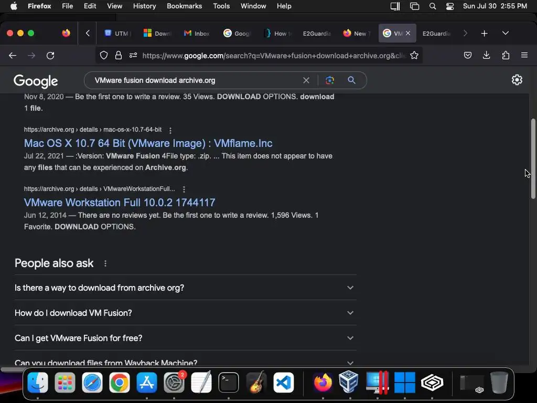
Task: Open Spotlight search in menu bar
Action: point(433,6)
